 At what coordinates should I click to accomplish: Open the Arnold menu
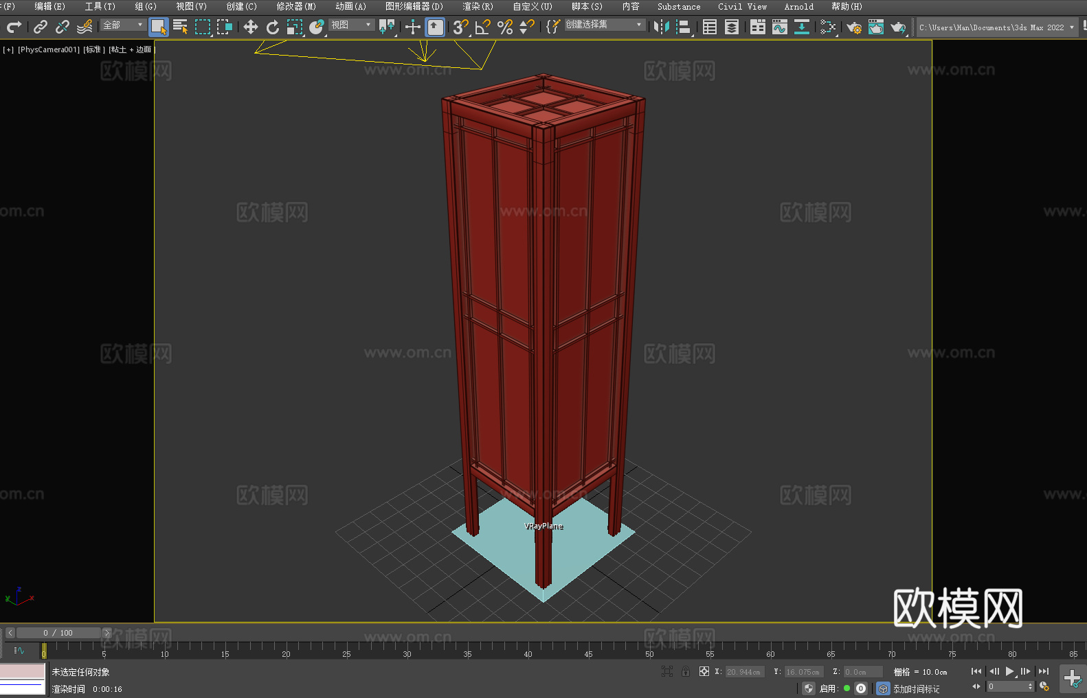(x=798, y=6)
